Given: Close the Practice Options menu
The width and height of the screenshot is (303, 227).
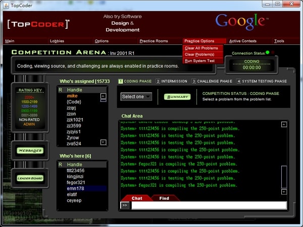Looking at the screenshot, I should [204, 41].
